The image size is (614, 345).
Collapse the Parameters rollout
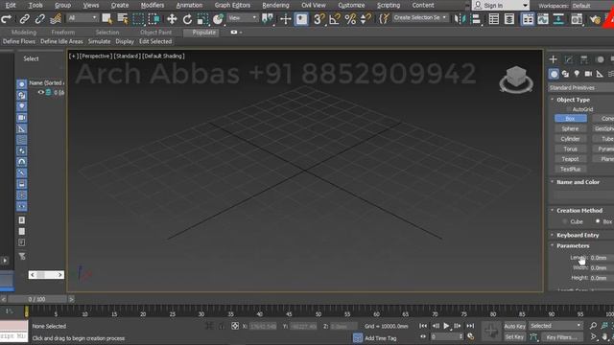coord(573,245)
